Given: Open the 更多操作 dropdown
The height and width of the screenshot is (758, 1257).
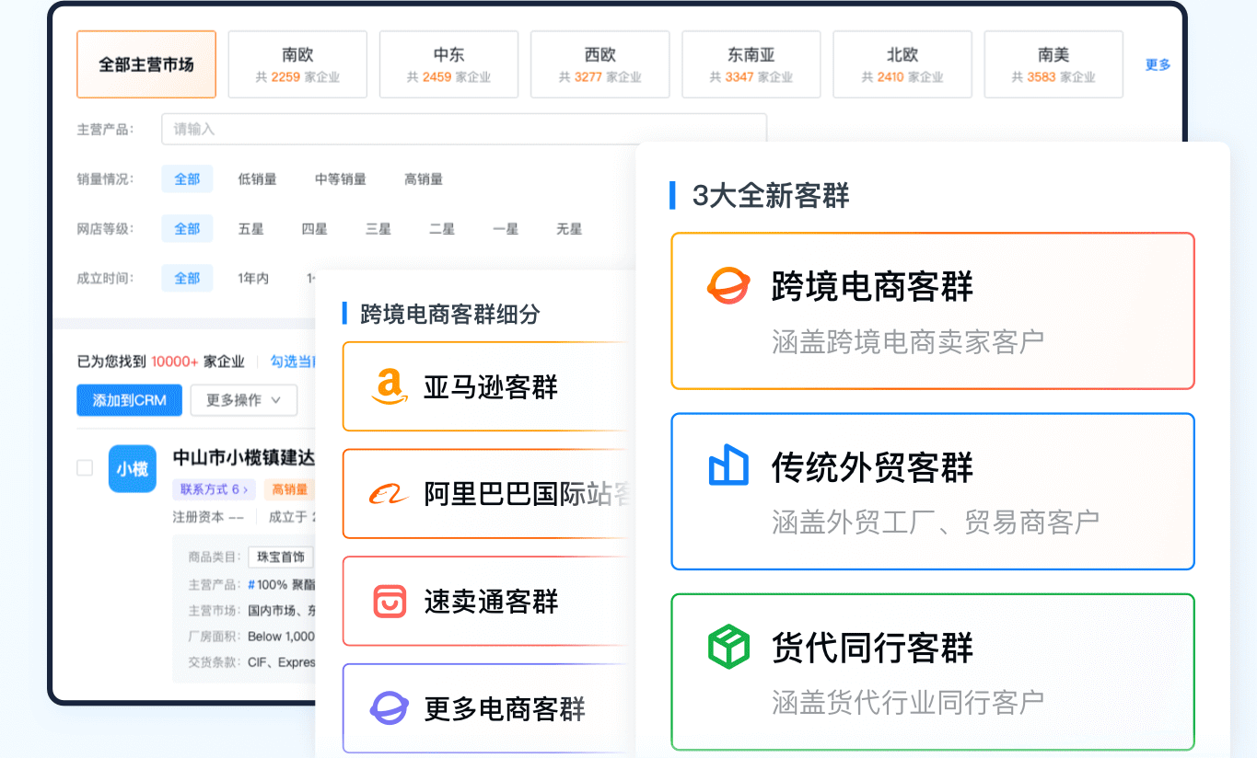Looking at the screenshot, I should click(x=244, y=400).
